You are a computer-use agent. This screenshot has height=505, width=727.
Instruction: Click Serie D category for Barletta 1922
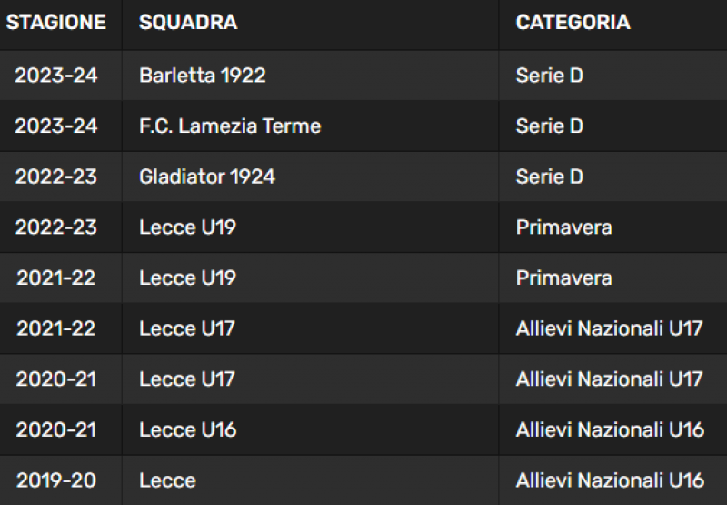pyautogui.click(x=550, y=76)
